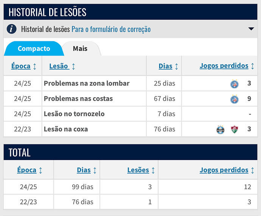Click the Lesão no tornozelo injury entry

(74, 114)
